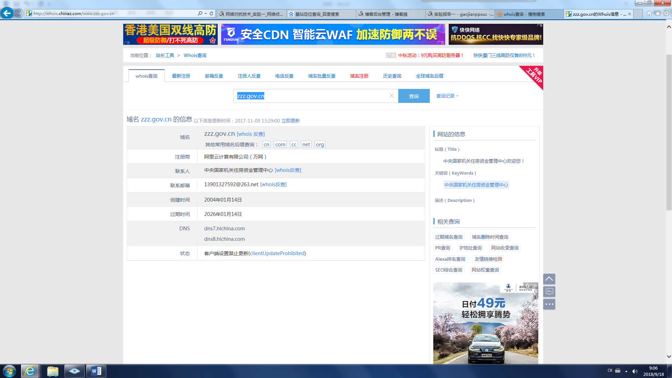This screenshot has width=672, height=378.
Task: Open the favorites star icon
Action: click(658, 13)
